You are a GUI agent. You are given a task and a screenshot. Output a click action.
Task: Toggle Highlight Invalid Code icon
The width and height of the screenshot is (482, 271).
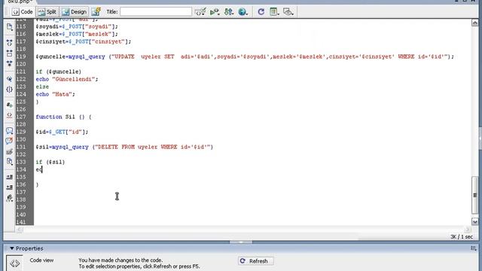pos(10,115)
